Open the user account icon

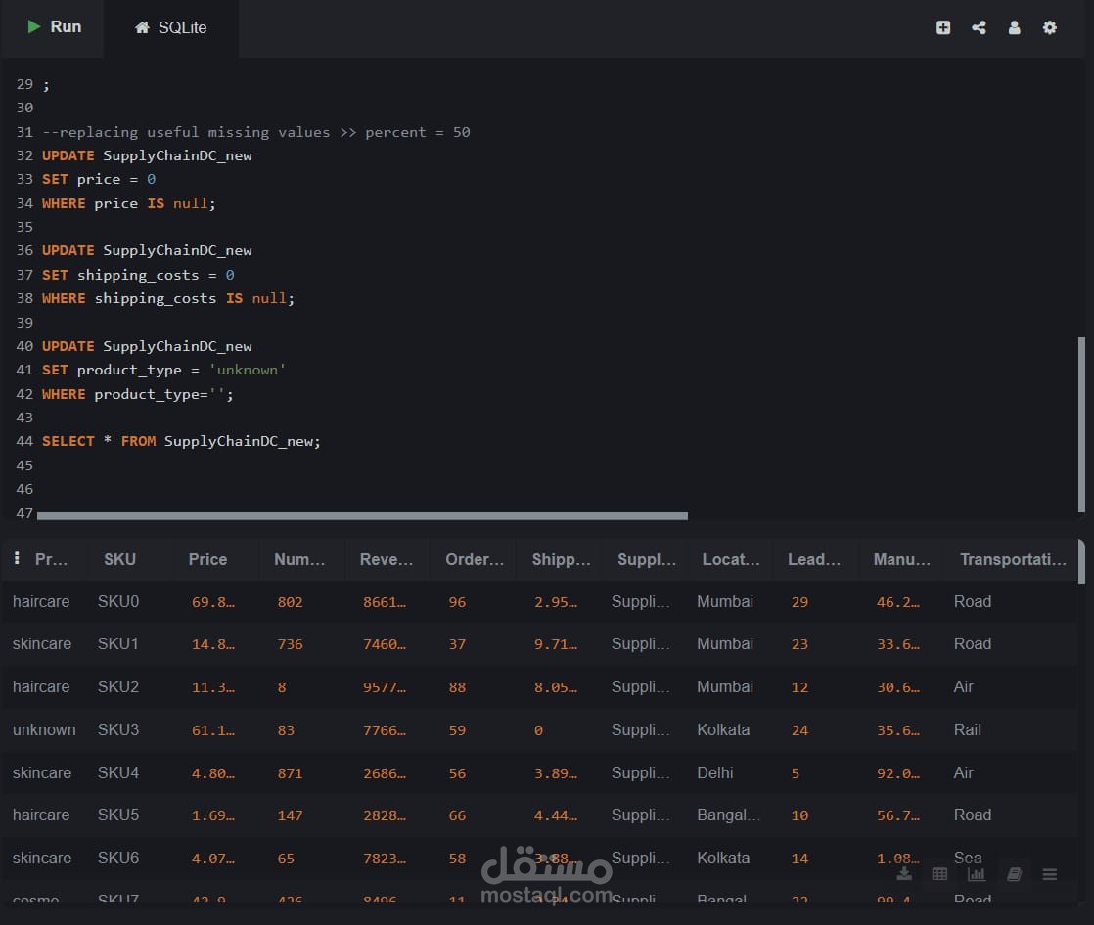tap(1014, 27)
